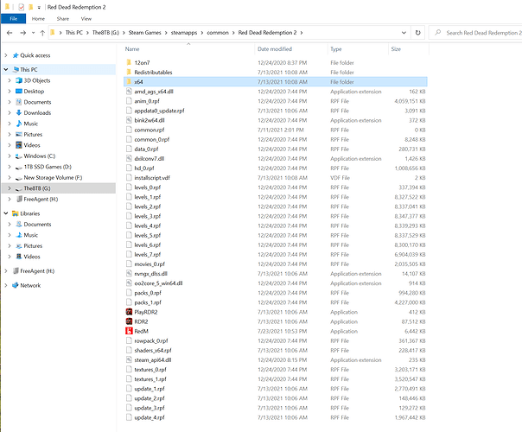
Task: Select the file installscript.vdf
Action: pyautogui.click(x=152, y=178)
